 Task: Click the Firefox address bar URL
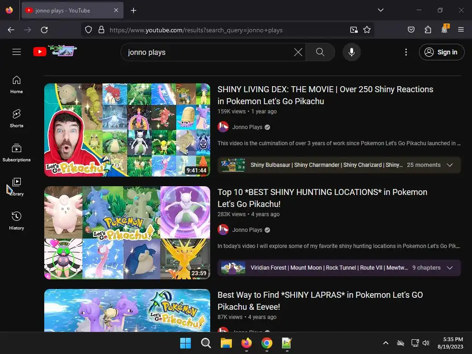coord(196,30)
